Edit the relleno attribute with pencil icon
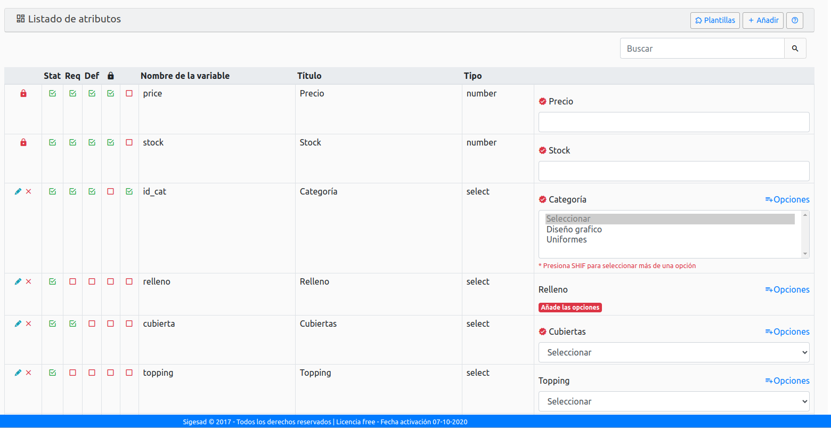 (18, 281)
